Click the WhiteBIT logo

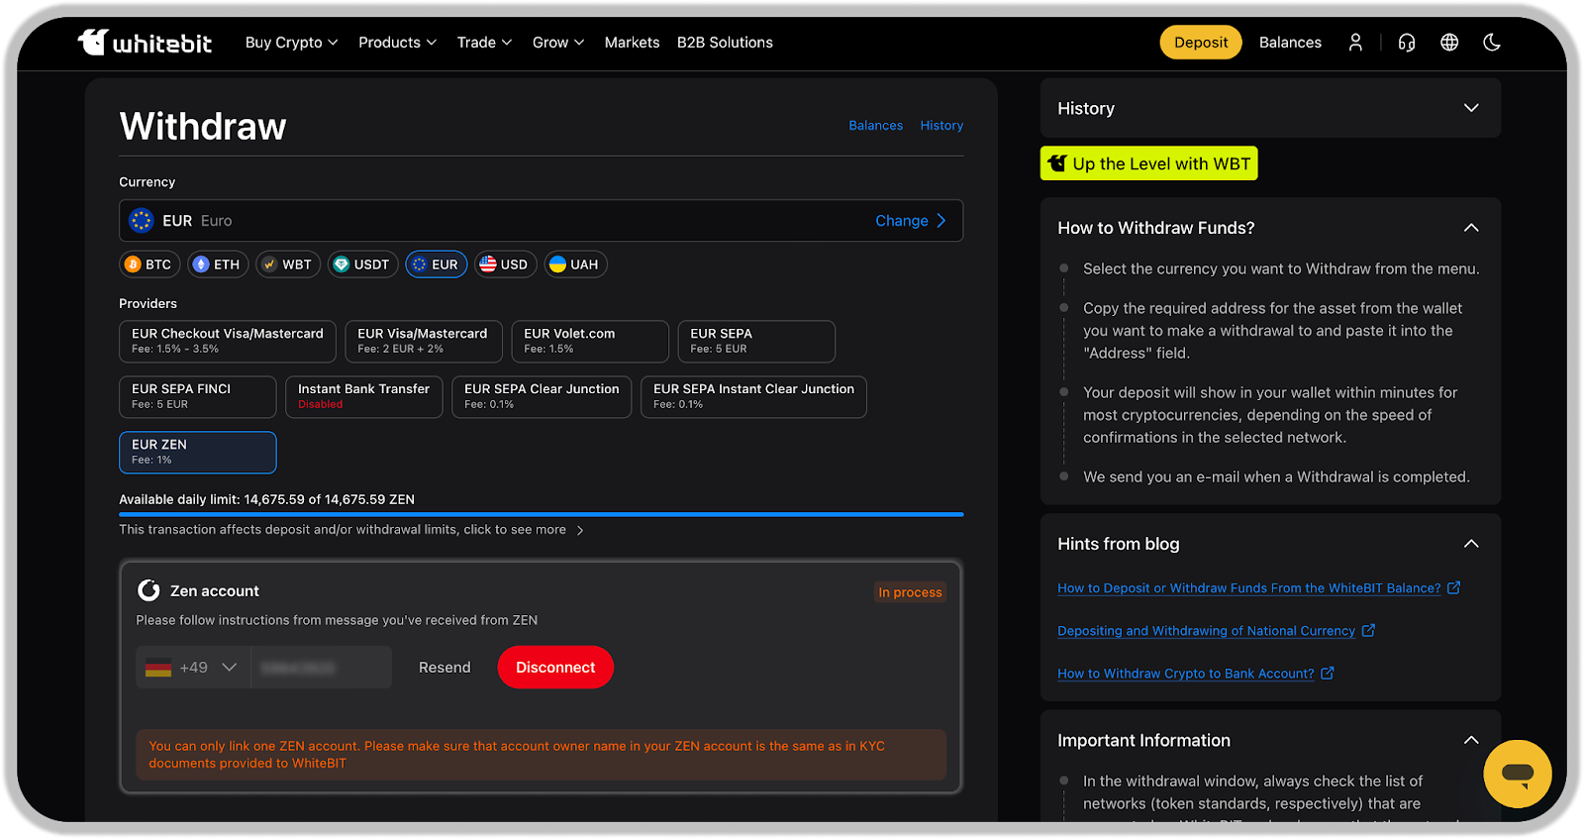point(145,43)
